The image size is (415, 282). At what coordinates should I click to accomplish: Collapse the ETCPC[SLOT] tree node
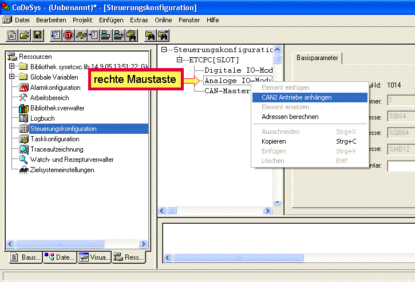point(180,59)
